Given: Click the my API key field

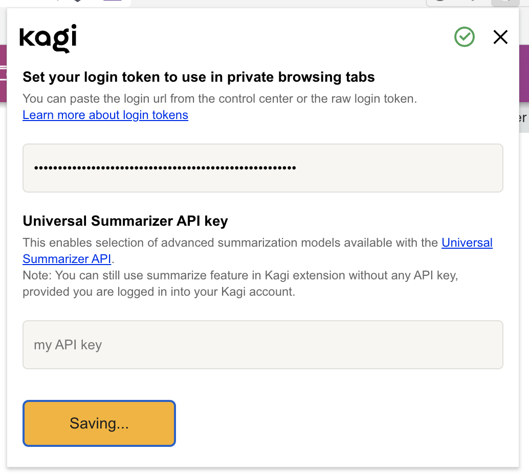Looking at the screenshot, I should [x=262, y=345].
